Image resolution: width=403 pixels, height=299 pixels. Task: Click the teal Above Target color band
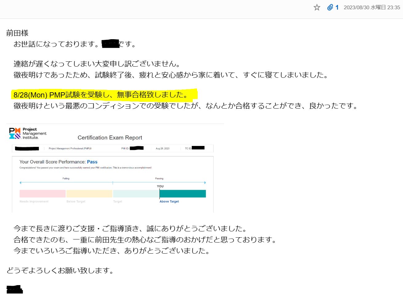[x=183, y=193]
